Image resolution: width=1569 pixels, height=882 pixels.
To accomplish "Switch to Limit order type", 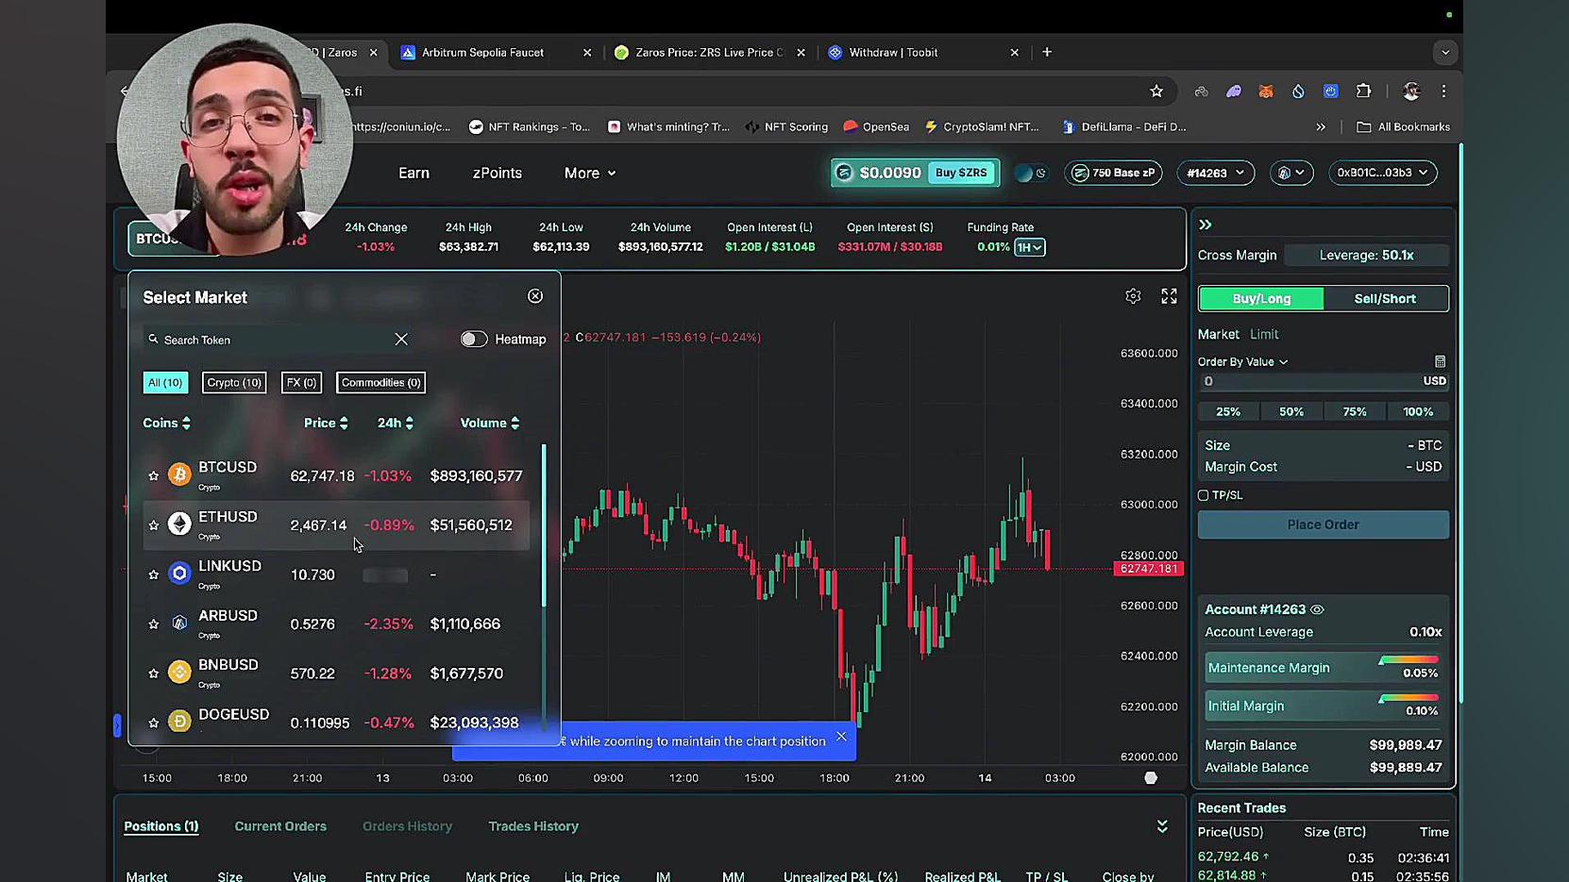I will pos(1264,335).
